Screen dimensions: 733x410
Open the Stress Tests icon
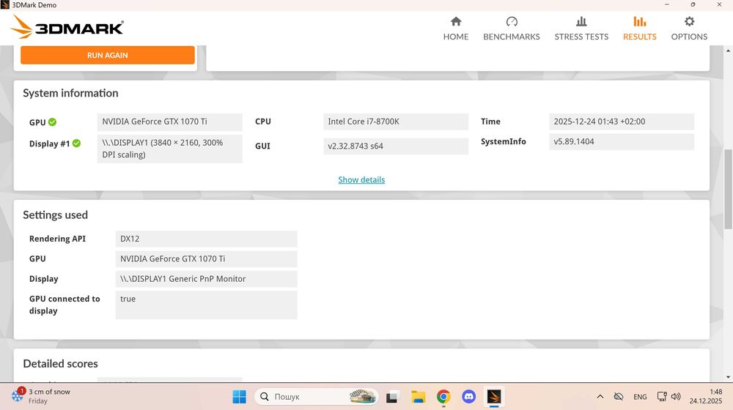(x=581, y=21)
